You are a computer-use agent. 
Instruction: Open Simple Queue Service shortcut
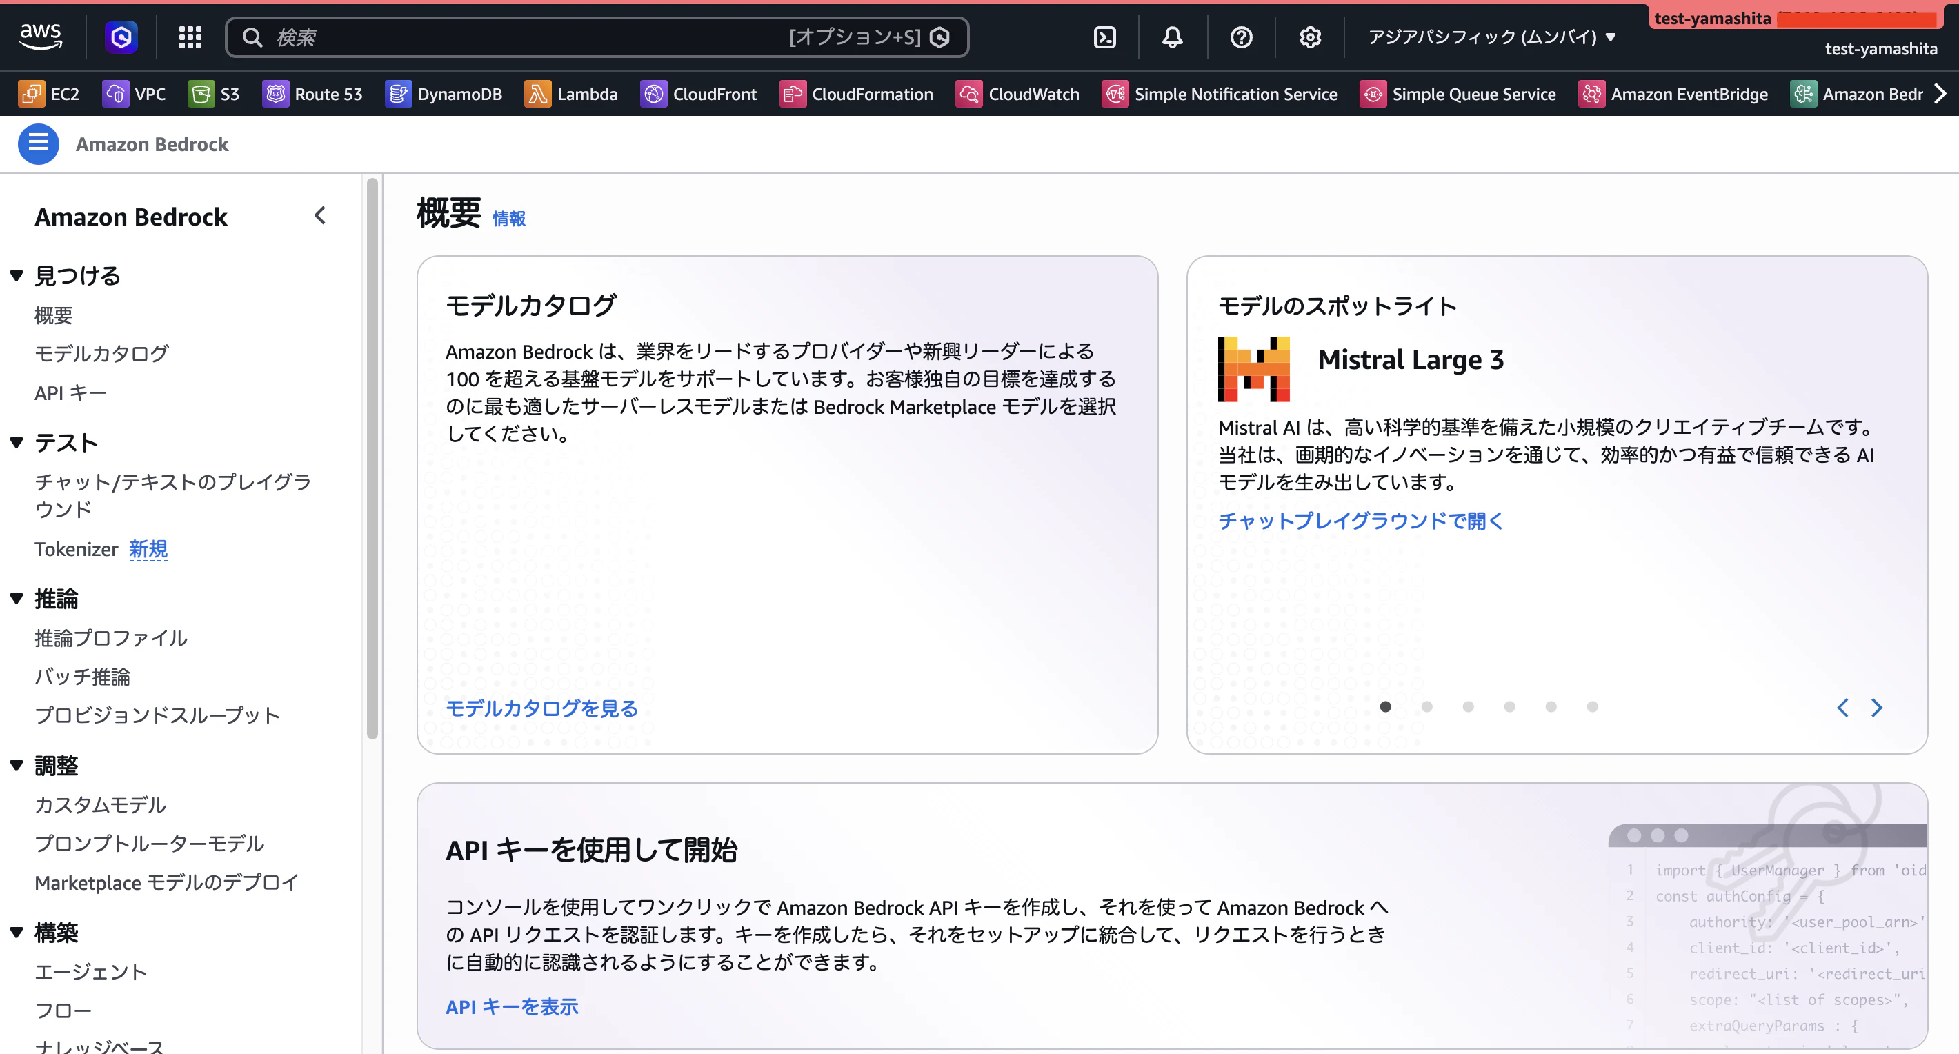[x=1458, y=94]
